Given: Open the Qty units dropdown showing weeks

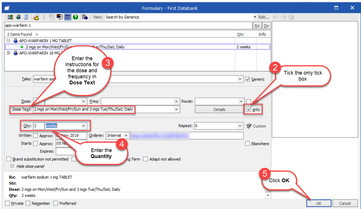Looking at the screenshot, I should 84,126.
